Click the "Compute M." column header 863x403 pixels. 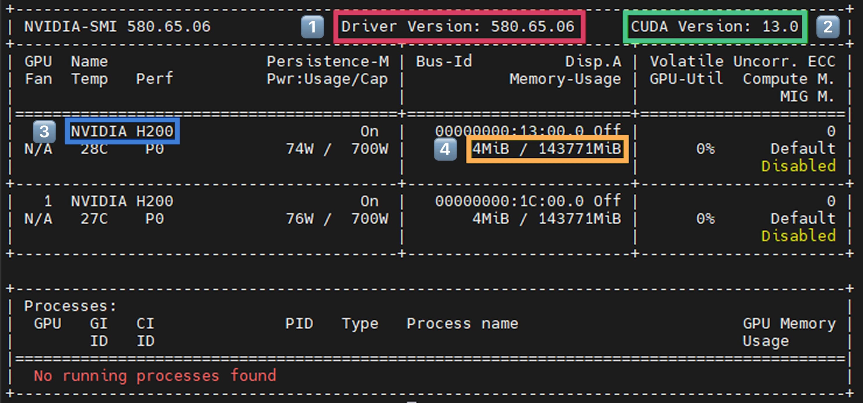[789, 79]
